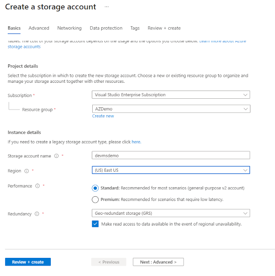Click the Region info icon
Viewport: 275px width, 276px height.
pos(27,171)
